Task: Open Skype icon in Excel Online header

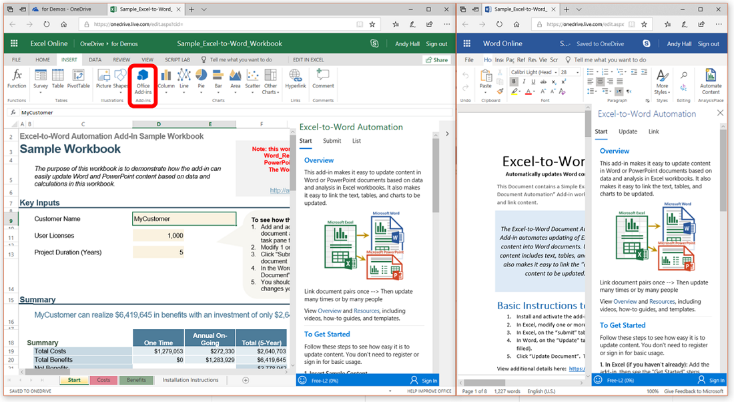Action: click(x=374, y=43)
